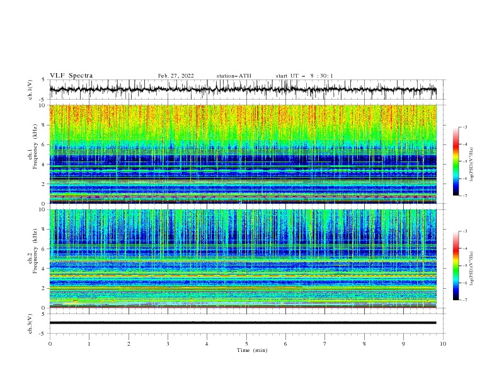This screenshot has width=499, height=386.
Task: Click the "Time (min)" axis label
Action: click(252, 350)
